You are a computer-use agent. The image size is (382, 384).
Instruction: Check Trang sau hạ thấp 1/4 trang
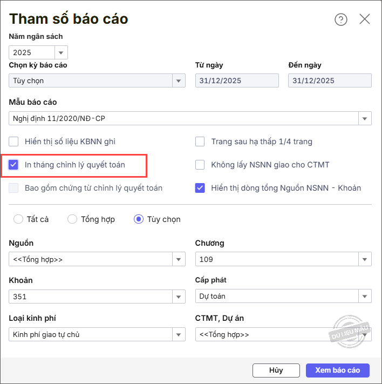[x=200, y=142]
